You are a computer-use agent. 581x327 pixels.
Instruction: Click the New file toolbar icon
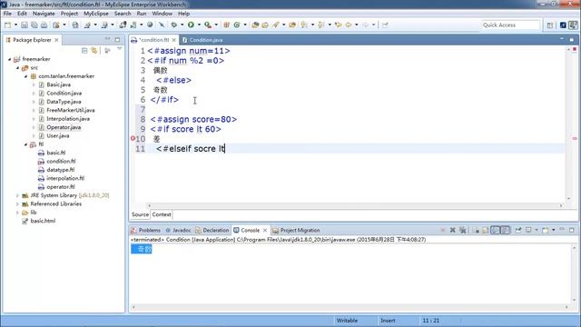tap(8, 25)
